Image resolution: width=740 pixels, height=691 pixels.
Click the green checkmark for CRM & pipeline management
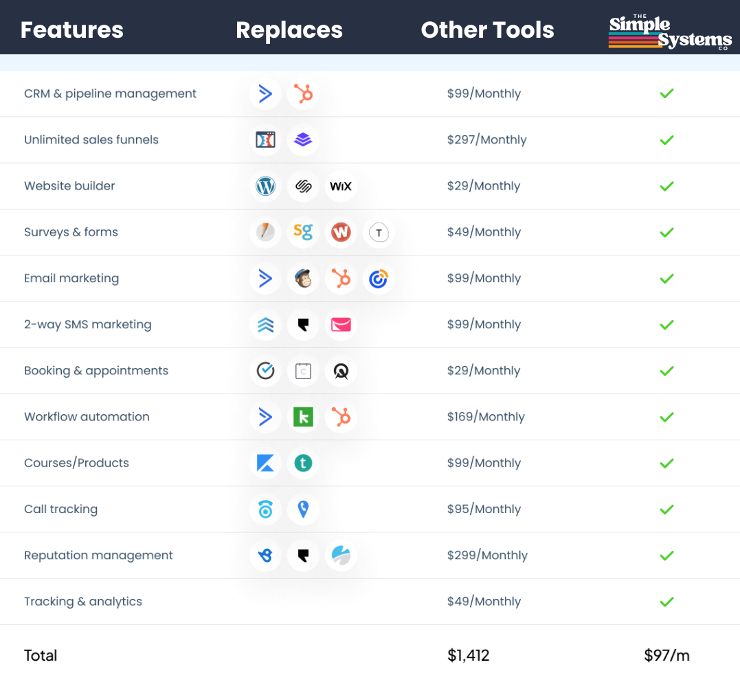(x=666, y=93)
